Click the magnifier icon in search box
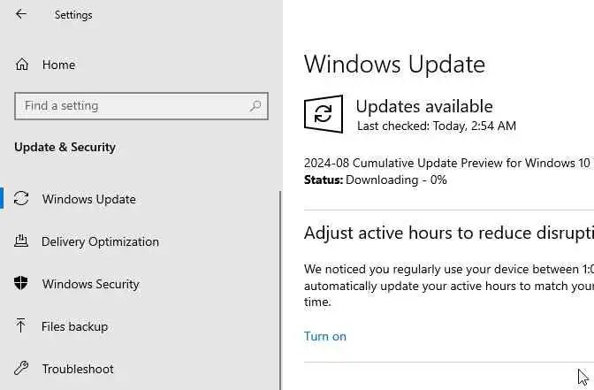The height and width of the screenshot is (390, 594). click(x=255, y=106)
